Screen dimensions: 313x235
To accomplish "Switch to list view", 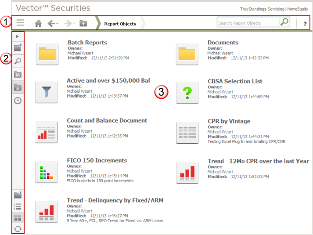I will tap(18, 206).
